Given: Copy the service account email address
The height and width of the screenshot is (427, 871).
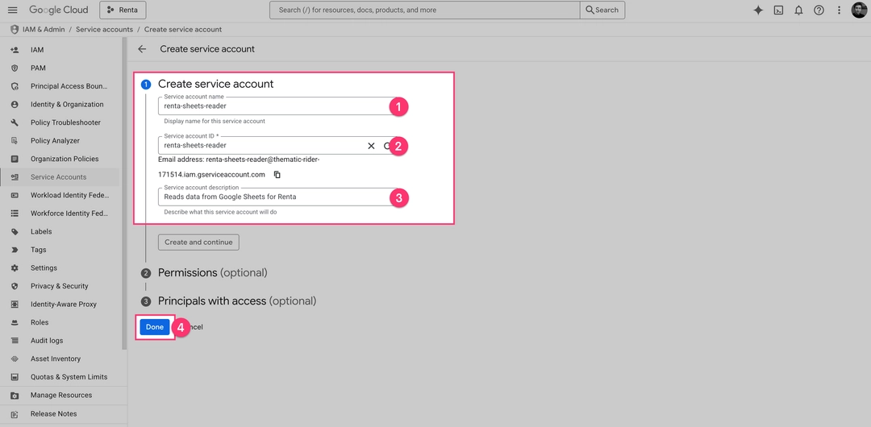Looking at the screenshot, I should (277, 175).
